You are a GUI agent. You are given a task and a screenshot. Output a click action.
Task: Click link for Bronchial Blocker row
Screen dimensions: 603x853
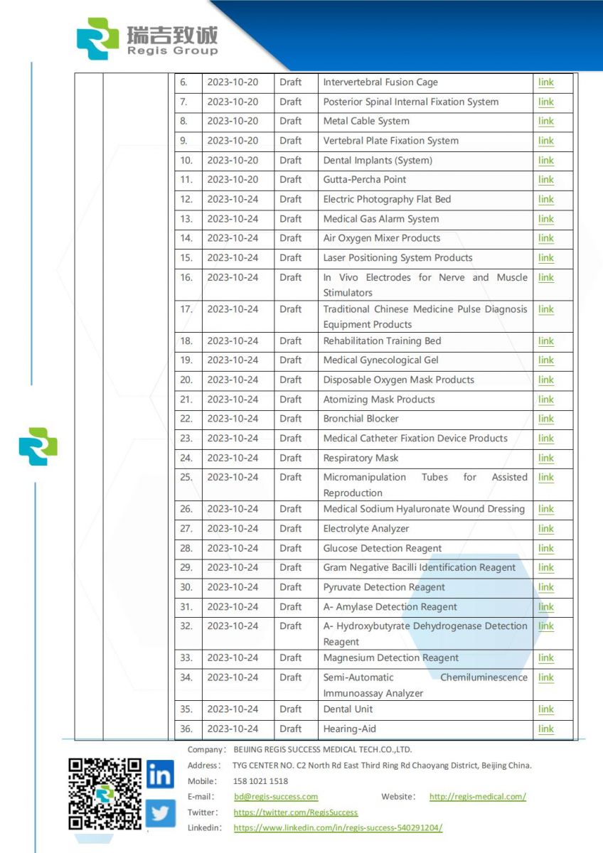coord(545,419)
